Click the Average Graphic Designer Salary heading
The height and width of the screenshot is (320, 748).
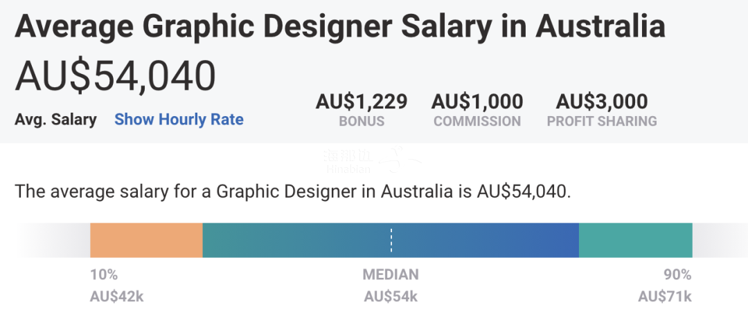coord(340,27)
